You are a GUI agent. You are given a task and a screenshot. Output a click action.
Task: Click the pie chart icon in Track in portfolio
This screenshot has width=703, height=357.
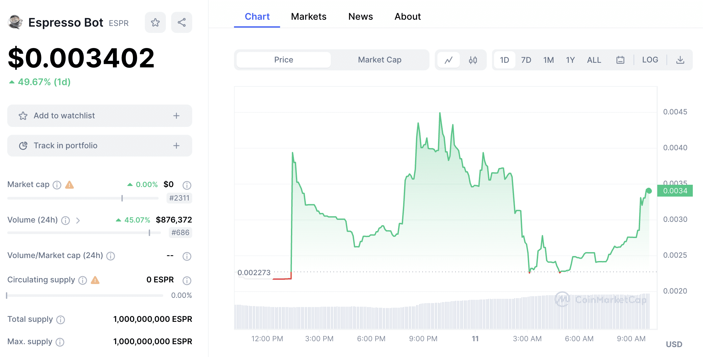click(23, 146)
